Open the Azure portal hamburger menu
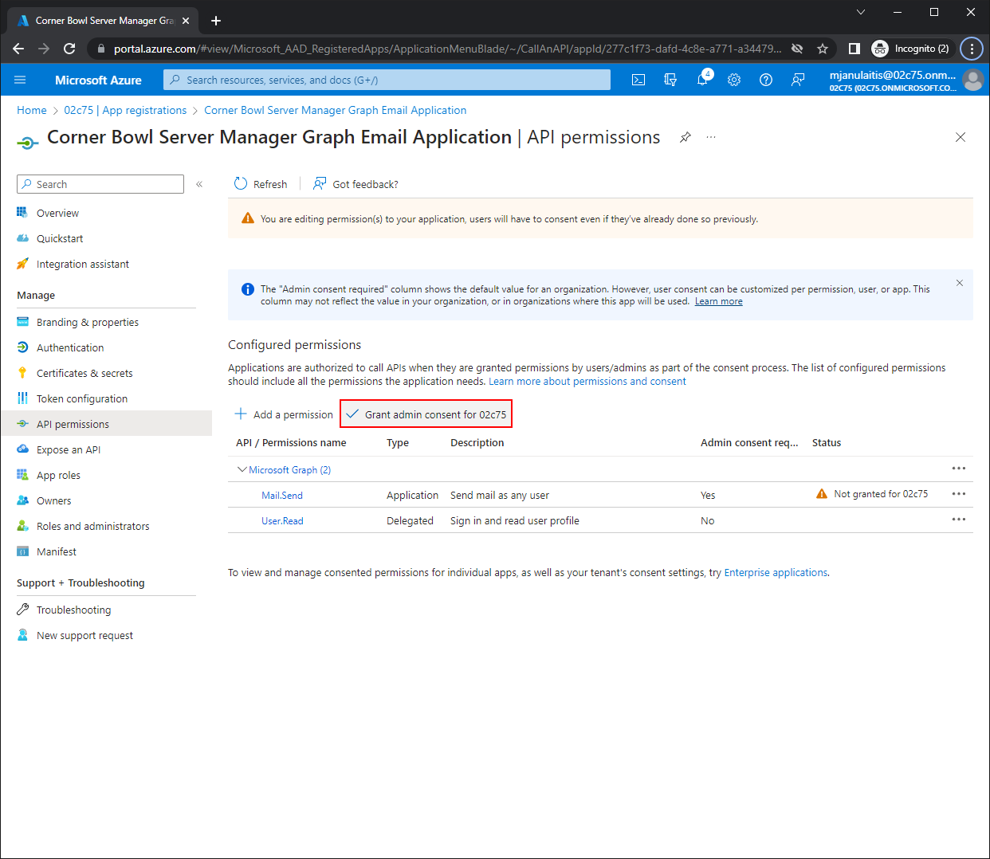This screenshot has height=859, width=990. [20, 80]
